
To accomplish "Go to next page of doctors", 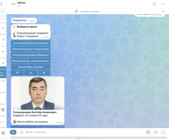I will pos(44,73).
